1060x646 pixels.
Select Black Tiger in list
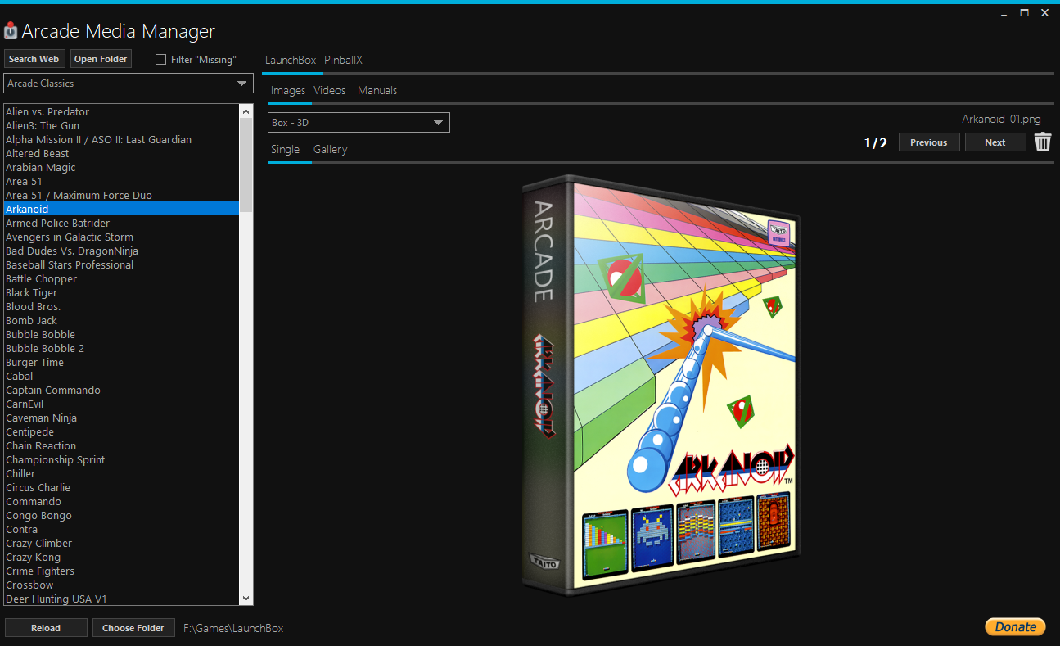[x=122, y=293]
